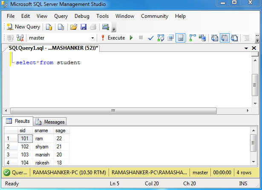Click the sage column header

pos(61,130)
